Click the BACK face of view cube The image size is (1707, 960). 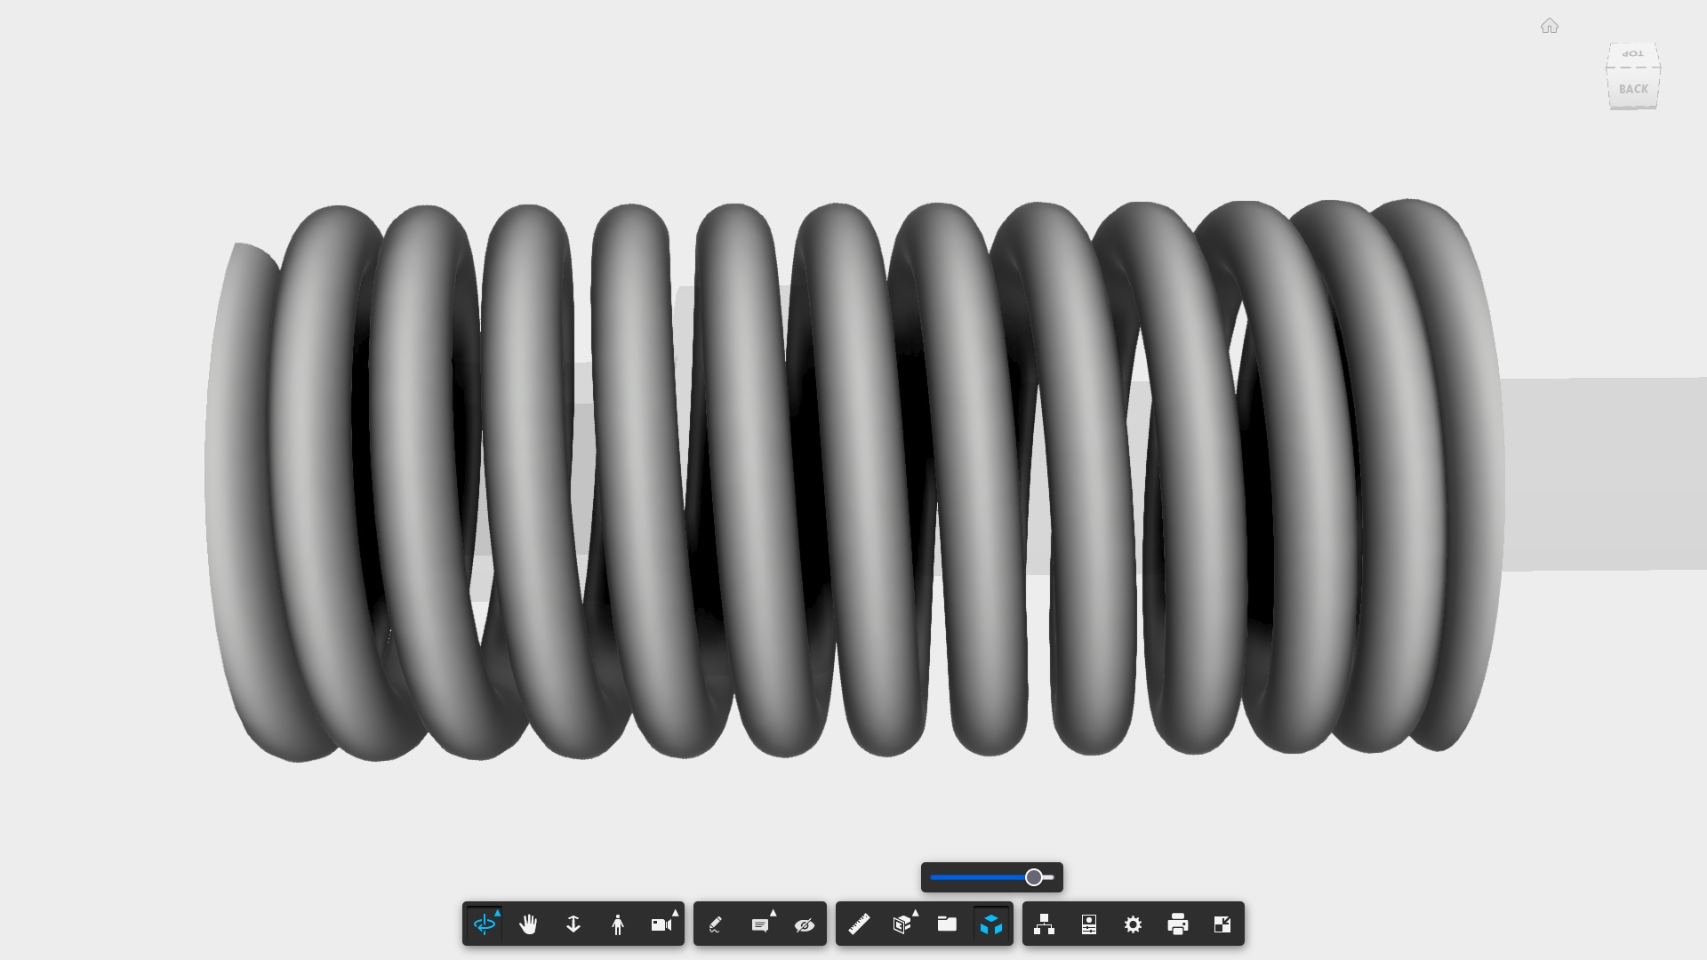click(1633, 89)
